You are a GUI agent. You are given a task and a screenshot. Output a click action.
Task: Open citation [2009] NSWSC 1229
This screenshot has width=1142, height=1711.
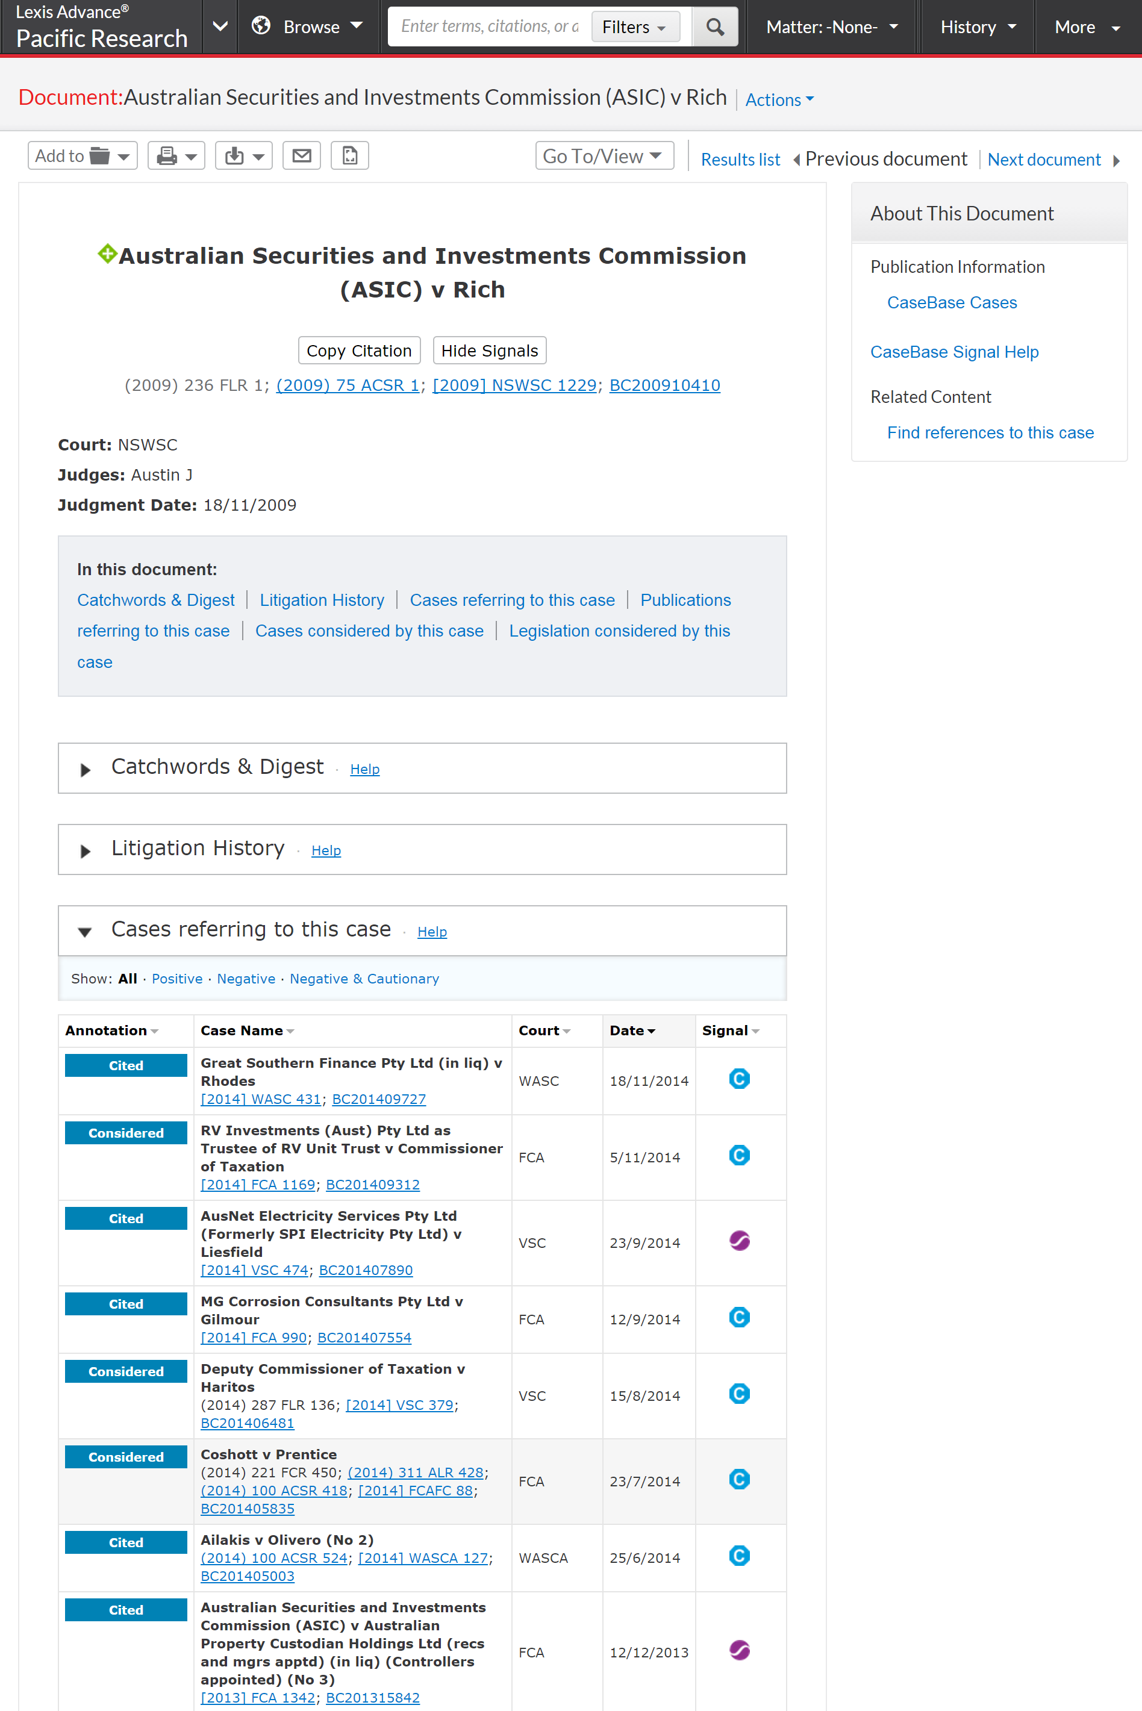click(x=514, y=385)
